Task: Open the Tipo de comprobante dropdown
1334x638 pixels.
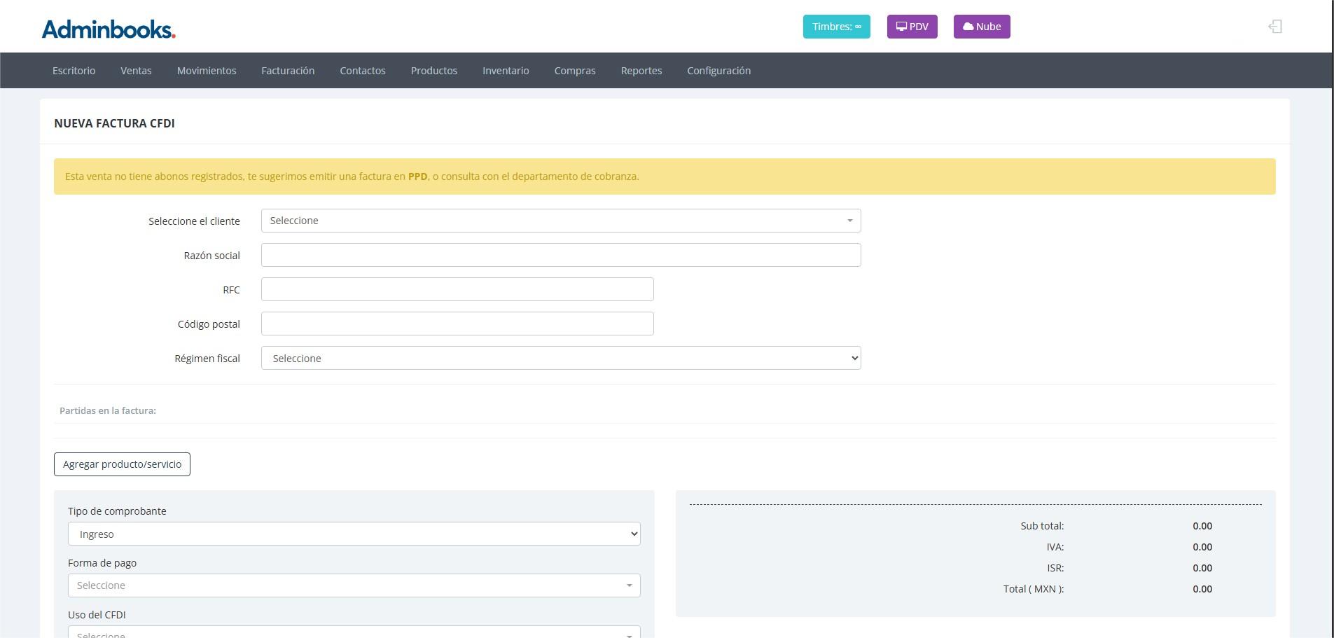Action: click(354, 534)
